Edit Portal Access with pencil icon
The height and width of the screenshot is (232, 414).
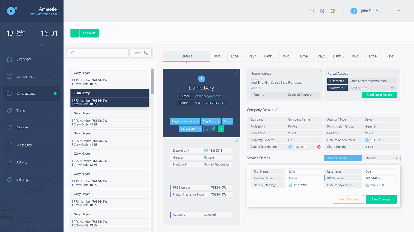pos(397,72)
